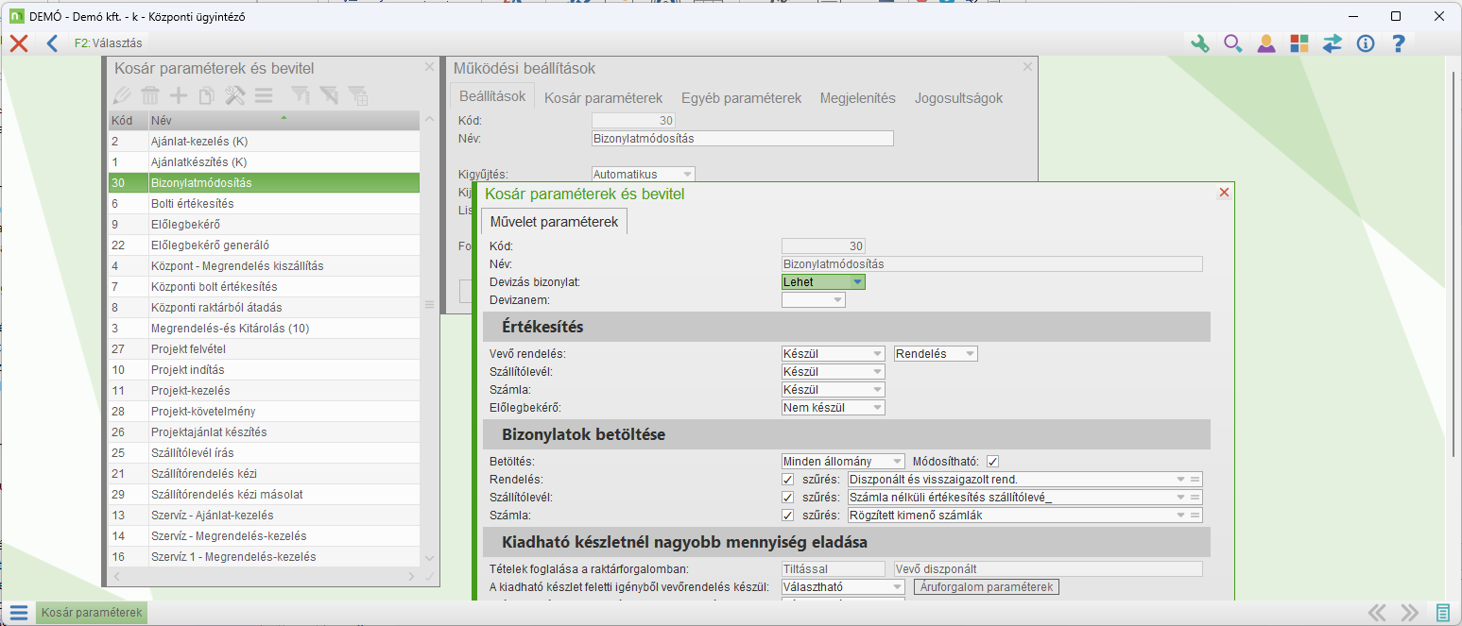Close the Kosár paraméterek list panel
This screenshot has width=1462, height=626.
(x=430, y=67)
